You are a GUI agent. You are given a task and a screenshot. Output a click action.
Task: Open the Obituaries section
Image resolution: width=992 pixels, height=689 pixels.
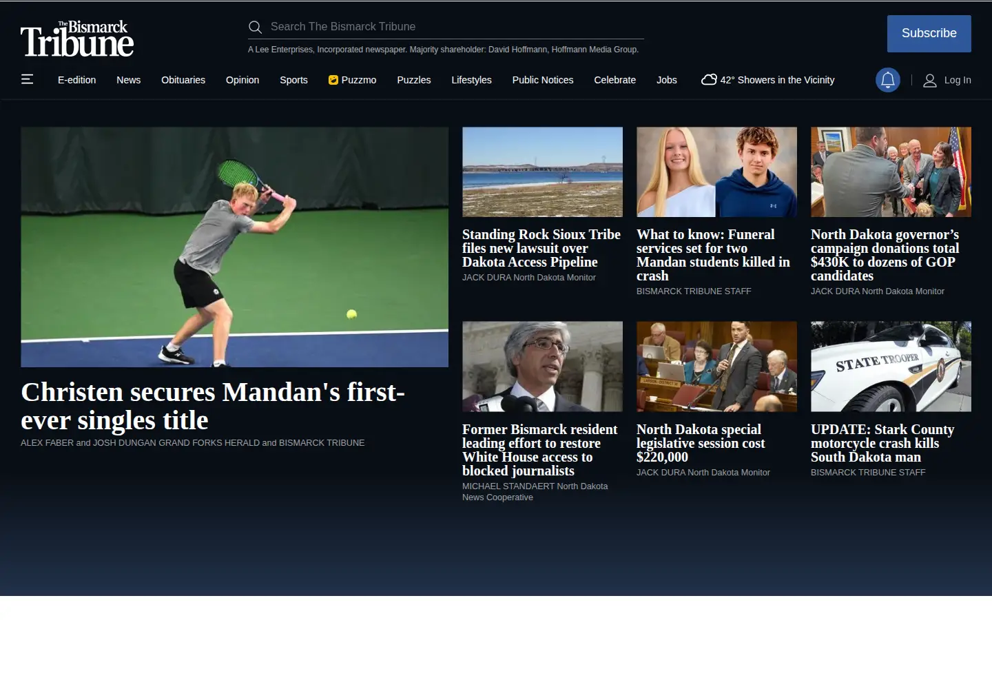(183, 80)
